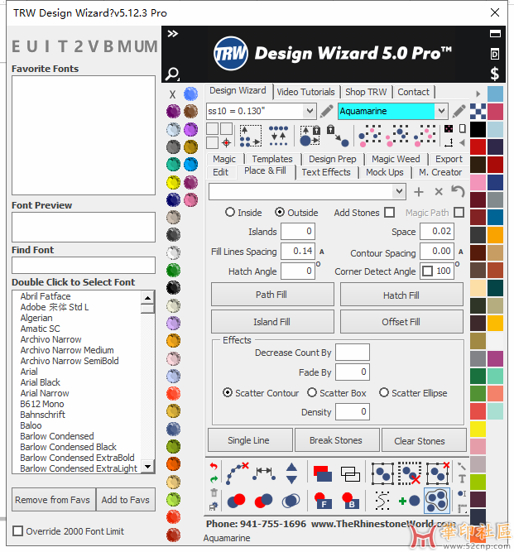Click the magnifier search icon in black header
Image resolution: width=514 pixels, height=552 pixels.
(x=172, y=74)
